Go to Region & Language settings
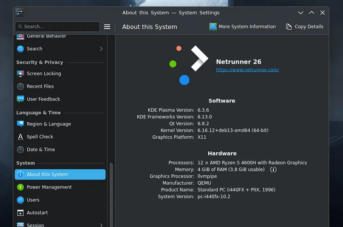The height and width of the screenshot is (227, 343). pos(60,124)
